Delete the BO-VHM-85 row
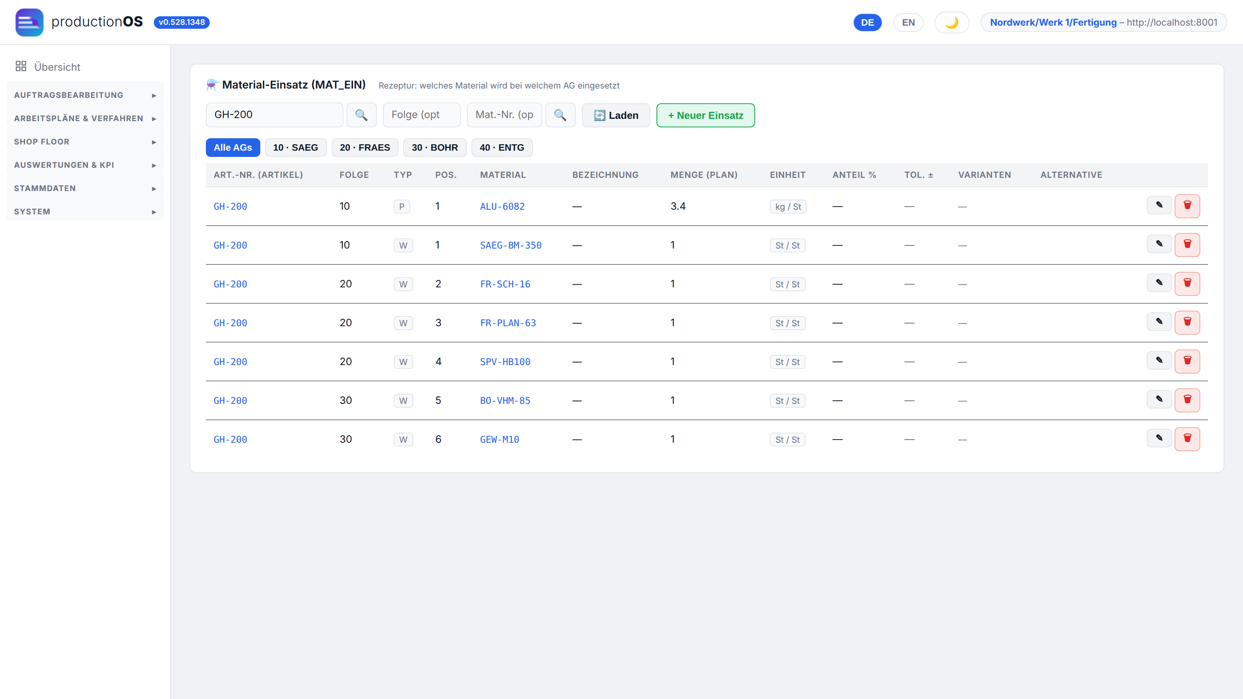 (1187, 400)
